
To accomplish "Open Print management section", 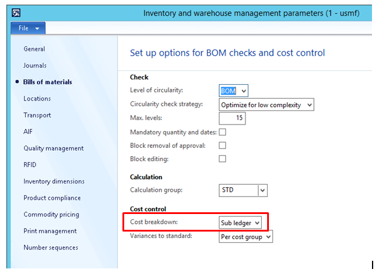I will [x=50, y=231].
